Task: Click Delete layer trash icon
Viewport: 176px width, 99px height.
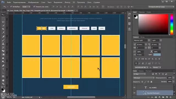Action: point(170,97)
